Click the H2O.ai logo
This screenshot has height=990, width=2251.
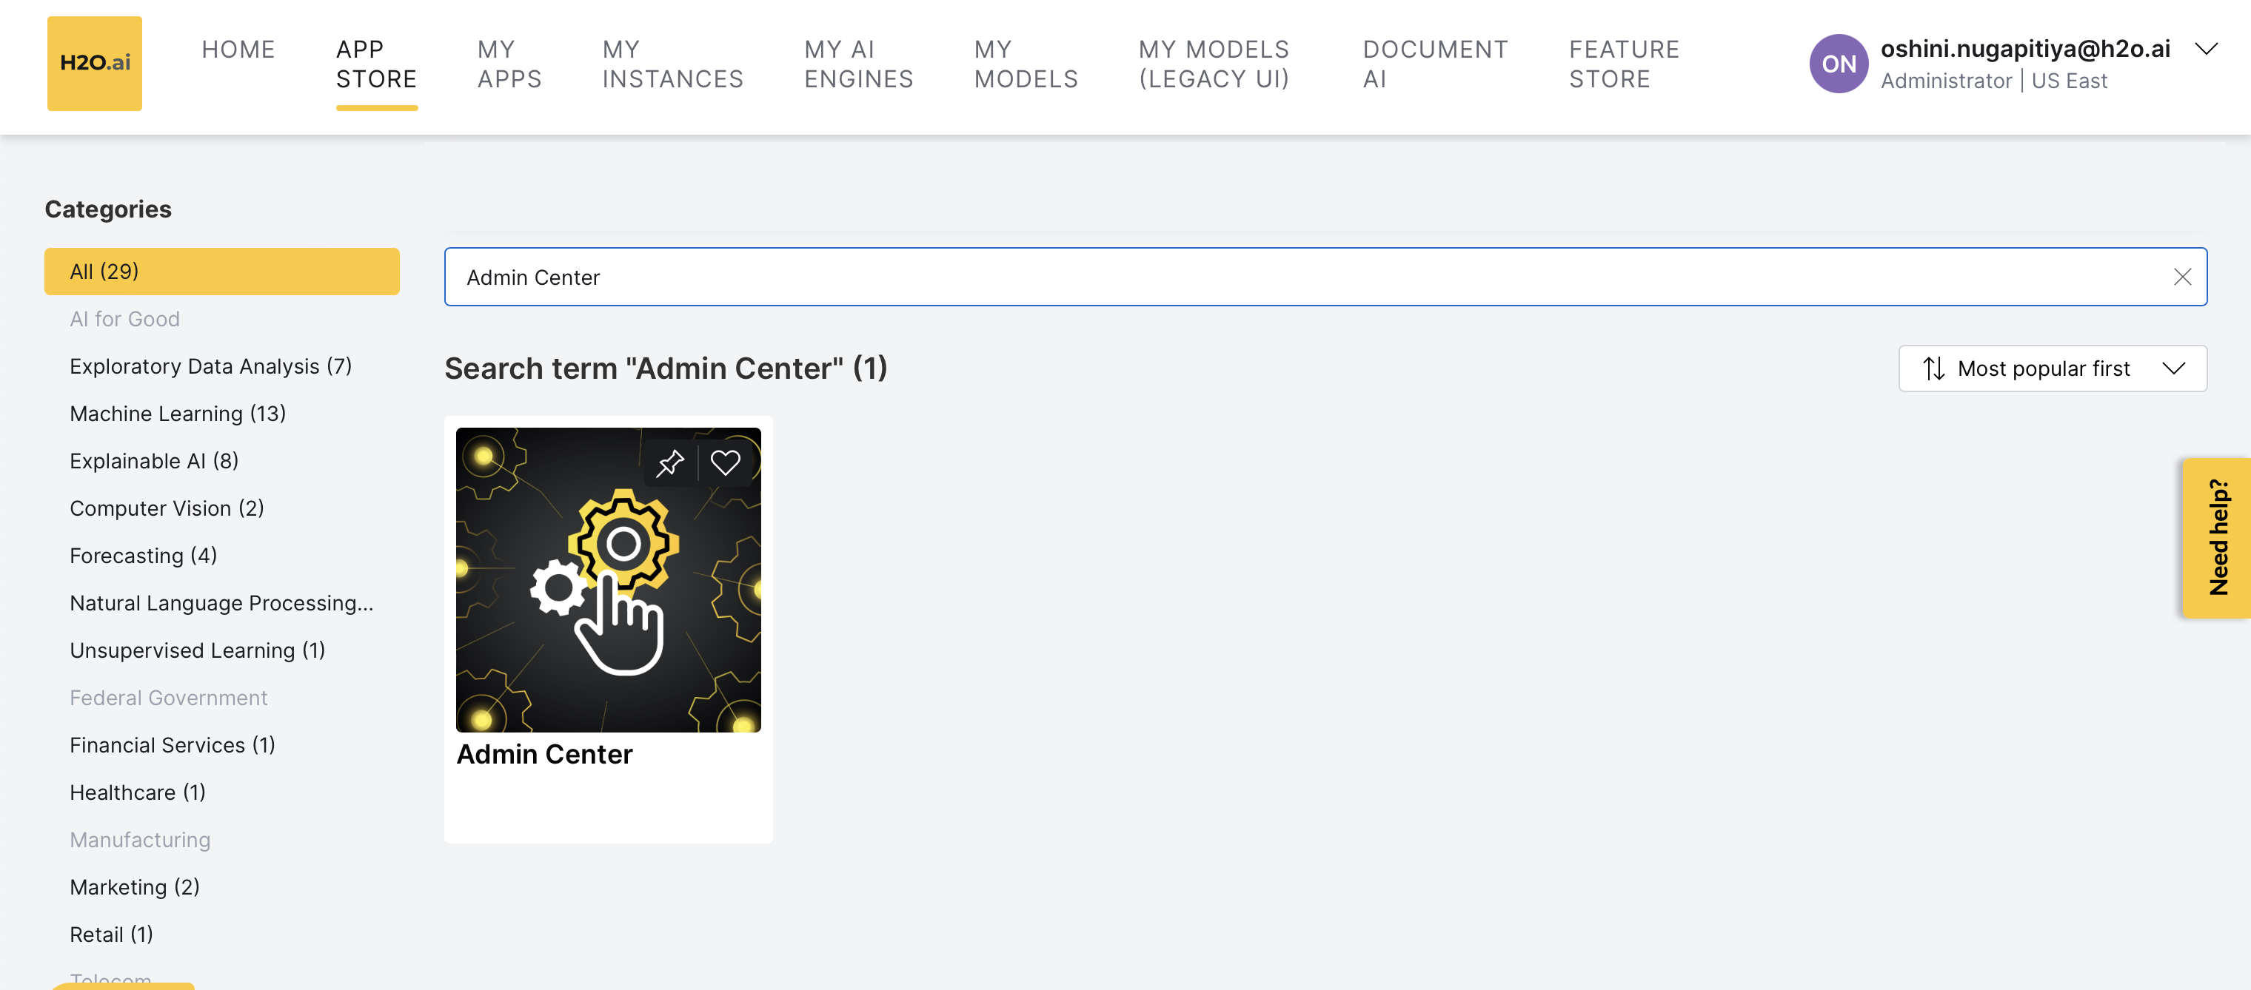tap(94, 63)
